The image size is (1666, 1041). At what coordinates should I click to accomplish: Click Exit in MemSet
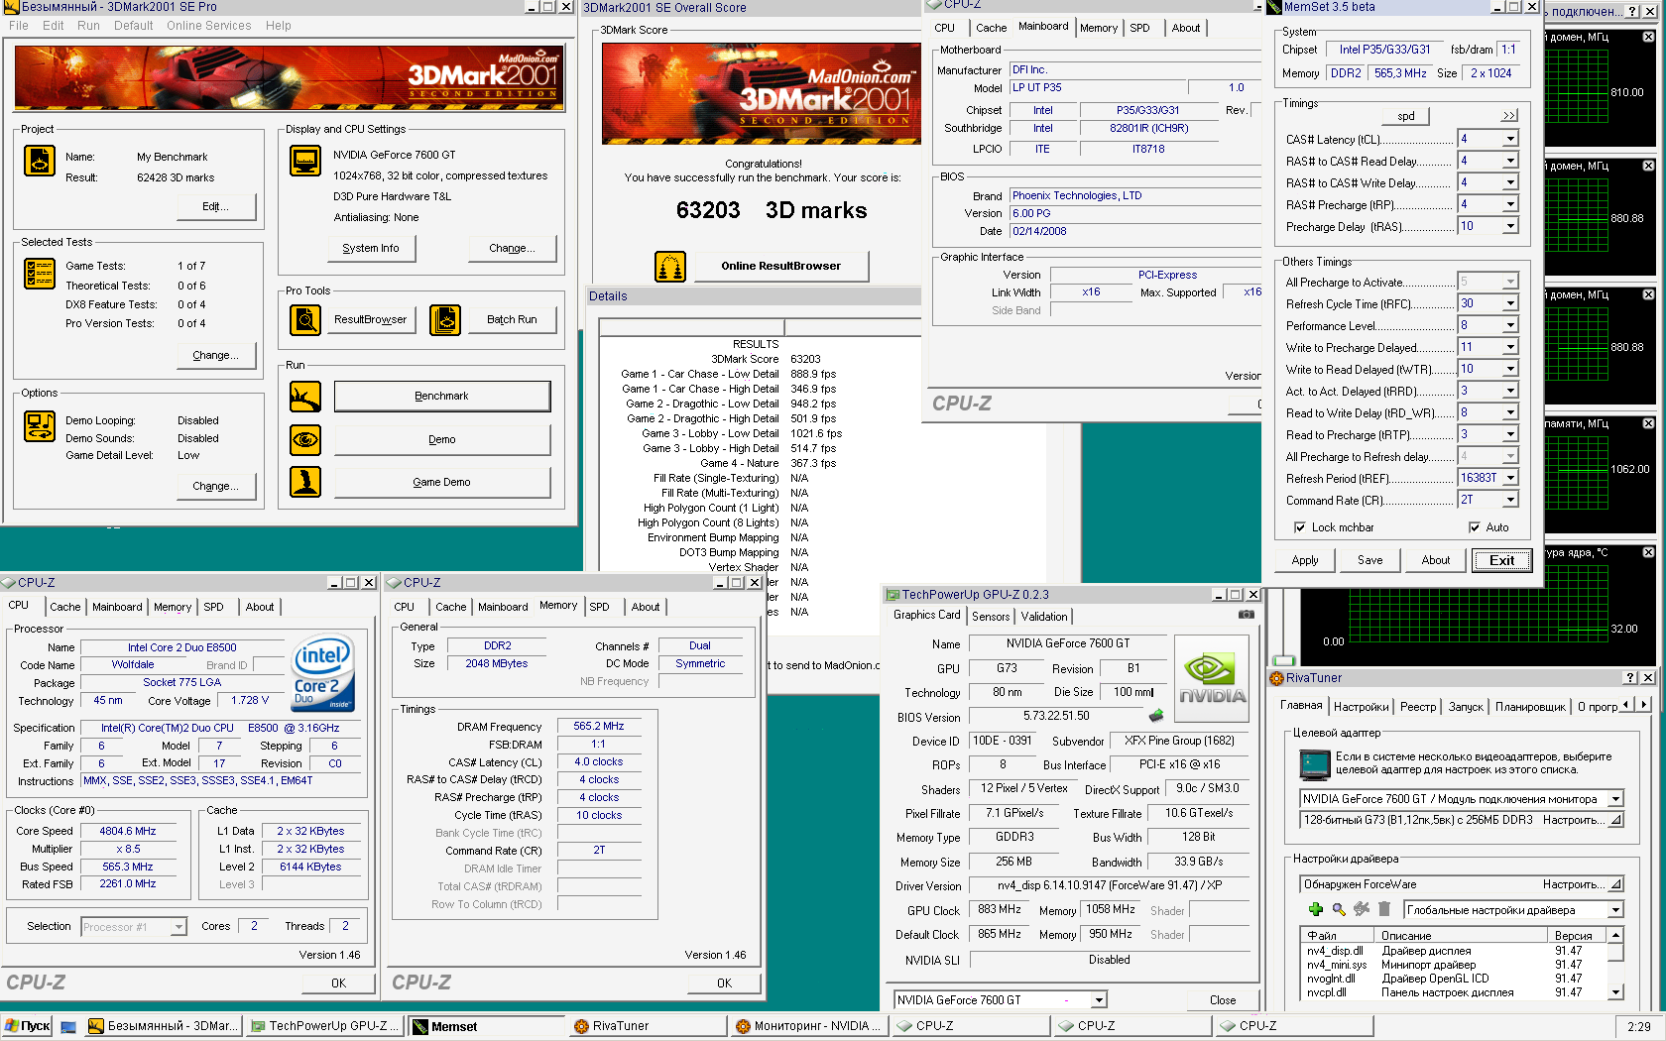click(1501, 560)
